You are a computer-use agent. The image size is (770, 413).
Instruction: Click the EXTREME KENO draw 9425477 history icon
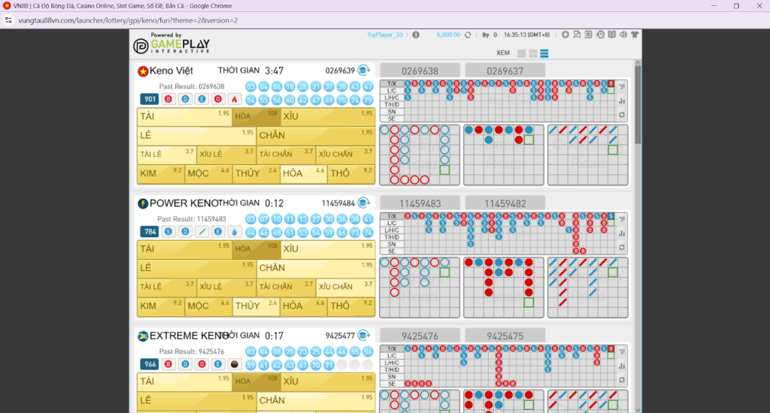point(364,335)
